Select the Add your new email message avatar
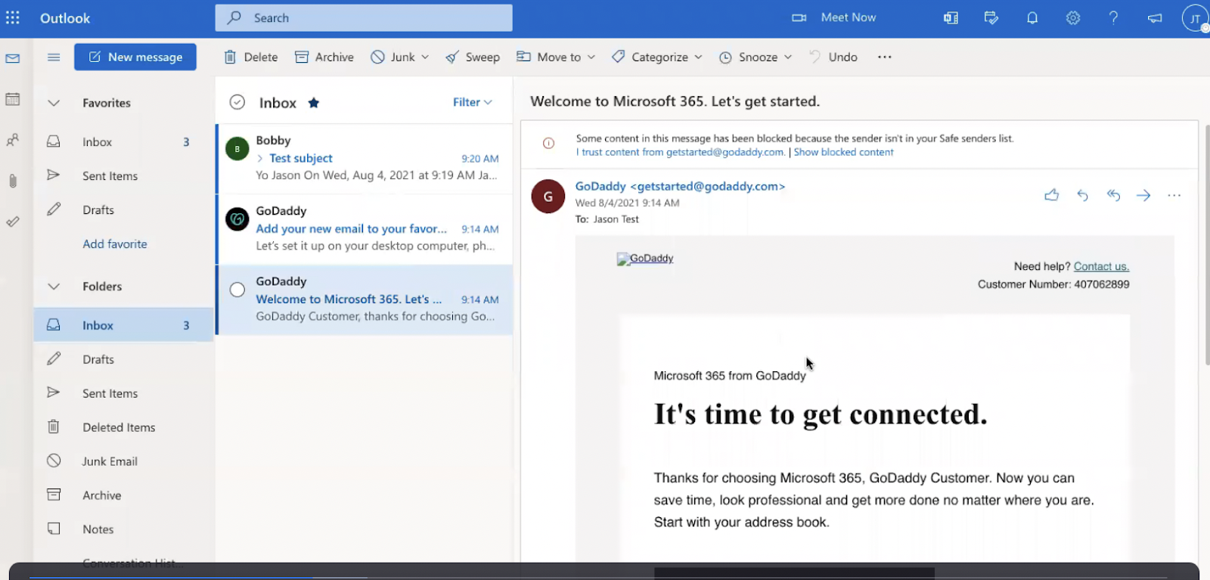The width and height of the screenshot is (1210, 580). click(x=237, y=219)
